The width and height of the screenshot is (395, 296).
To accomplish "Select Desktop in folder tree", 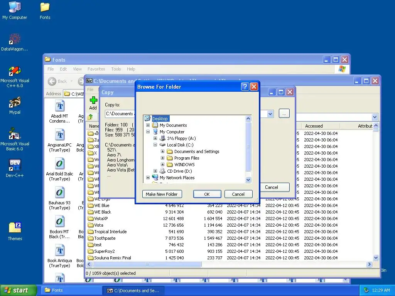I will coord(160,119).
